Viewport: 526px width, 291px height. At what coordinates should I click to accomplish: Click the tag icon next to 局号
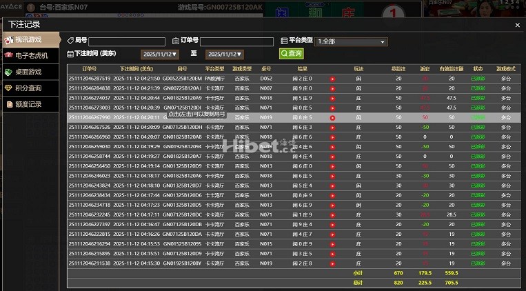coord(70,41)
